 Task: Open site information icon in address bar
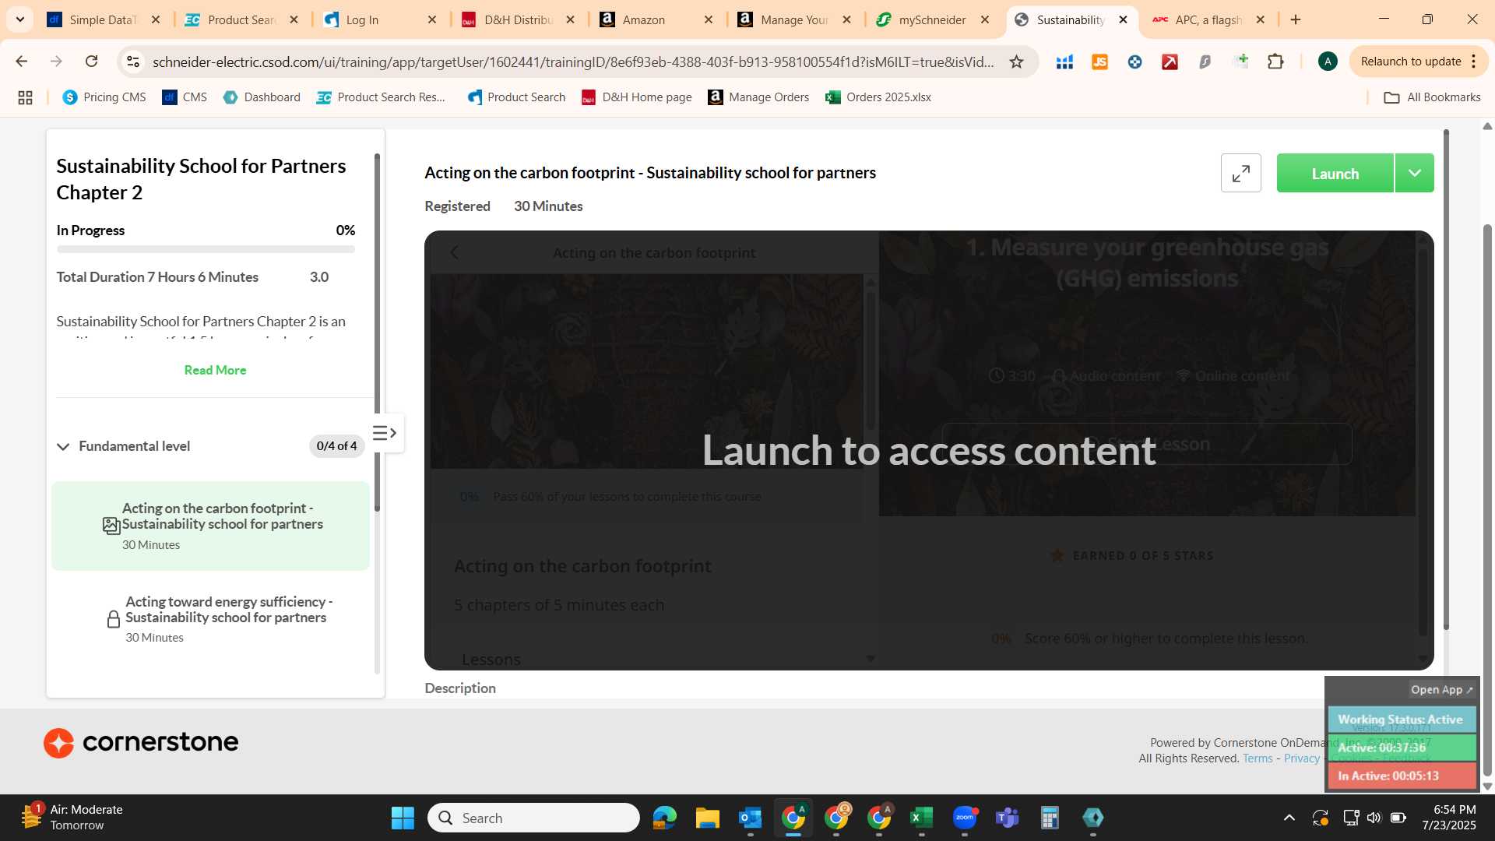[x=133, y=62]
